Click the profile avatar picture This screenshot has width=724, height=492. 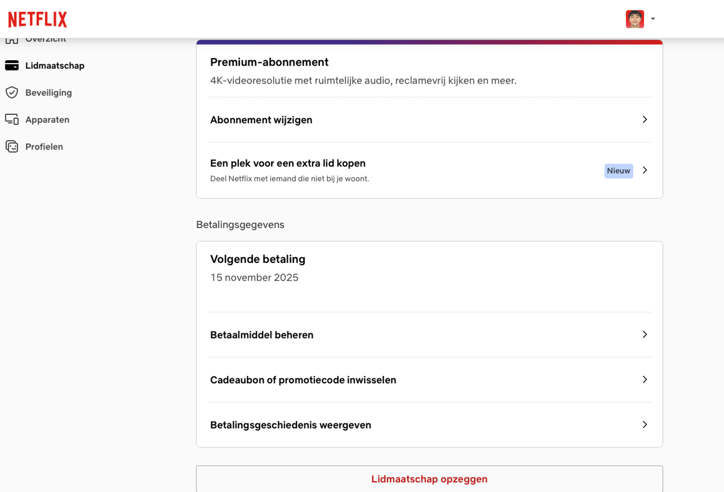point(635,19)
